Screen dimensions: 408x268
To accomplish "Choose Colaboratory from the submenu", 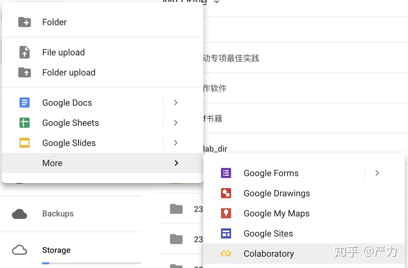I will (269, 254).
